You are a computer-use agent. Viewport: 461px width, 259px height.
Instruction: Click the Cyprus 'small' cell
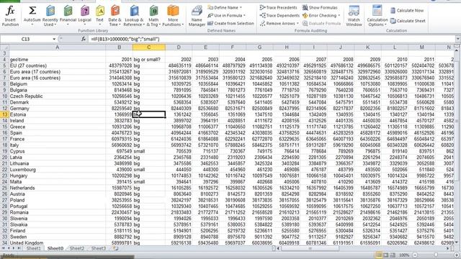pyautogui.click(x=149, y=151)
